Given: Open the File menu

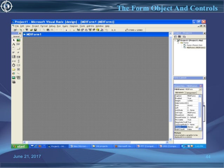Looking at the screenshot, I should click(17, 26).
